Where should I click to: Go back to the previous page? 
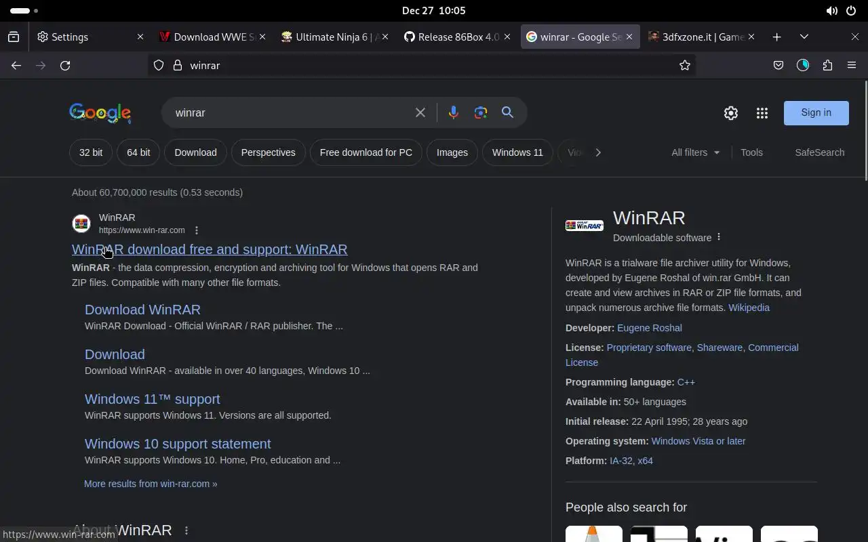click(16, 65)
